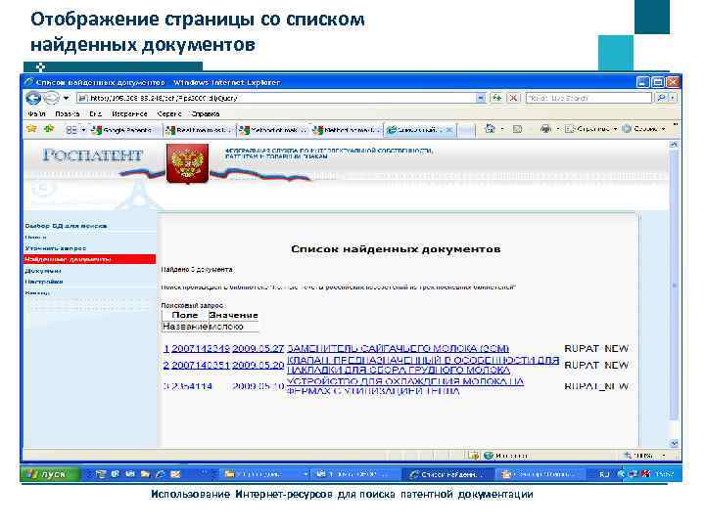Click the Windows пуск Start button
705x528 pixels.
(51, 474)
